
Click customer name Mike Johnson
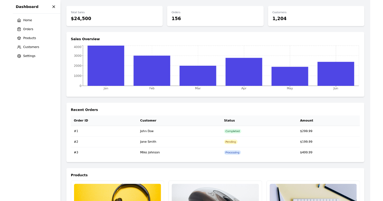coord(150,152)
